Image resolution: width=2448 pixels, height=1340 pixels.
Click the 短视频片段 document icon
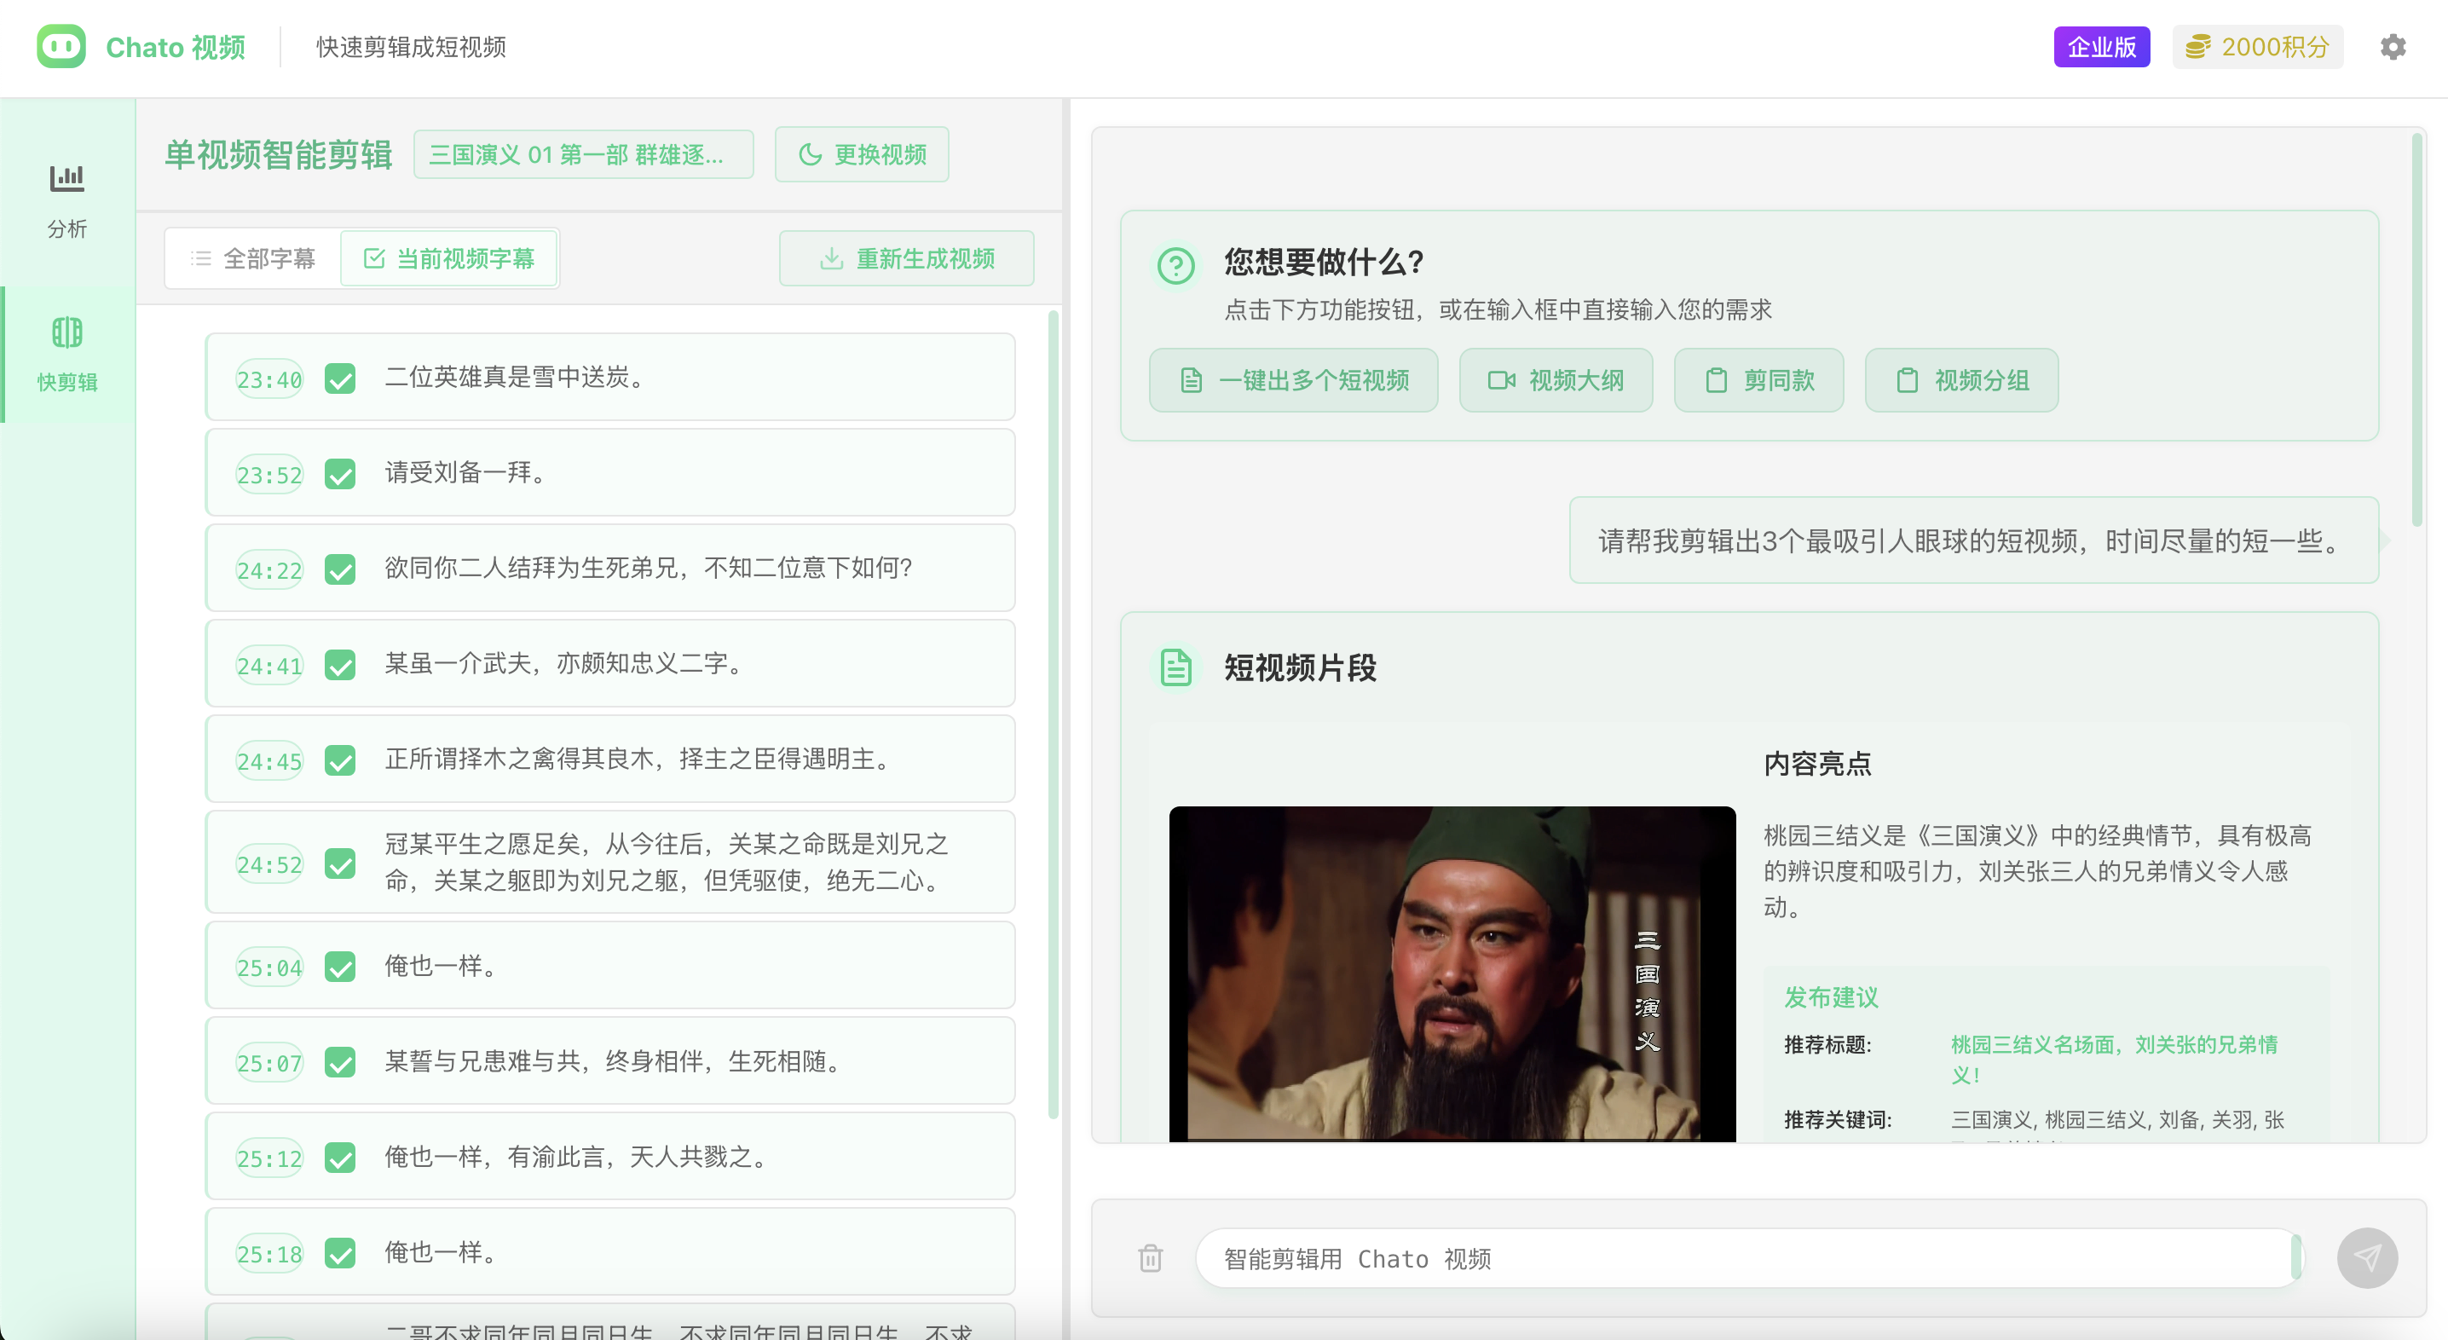pos(1175,667)
